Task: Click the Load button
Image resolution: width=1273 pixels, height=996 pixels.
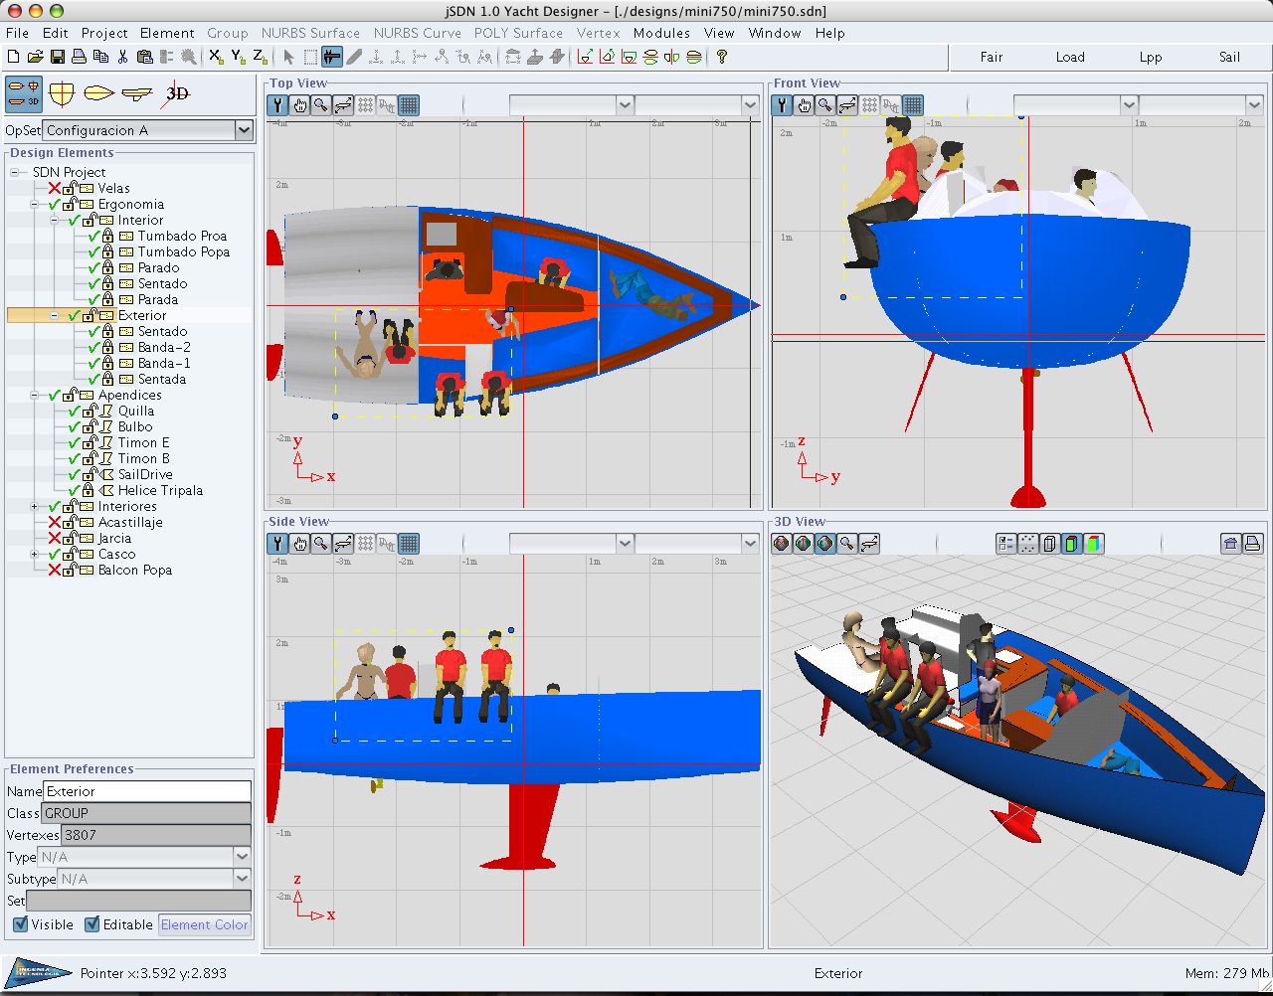Action: tap(1070, 57)
